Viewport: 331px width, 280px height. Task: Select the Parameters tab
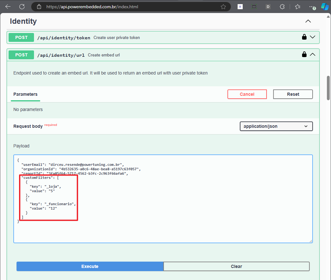coord(25,94)
